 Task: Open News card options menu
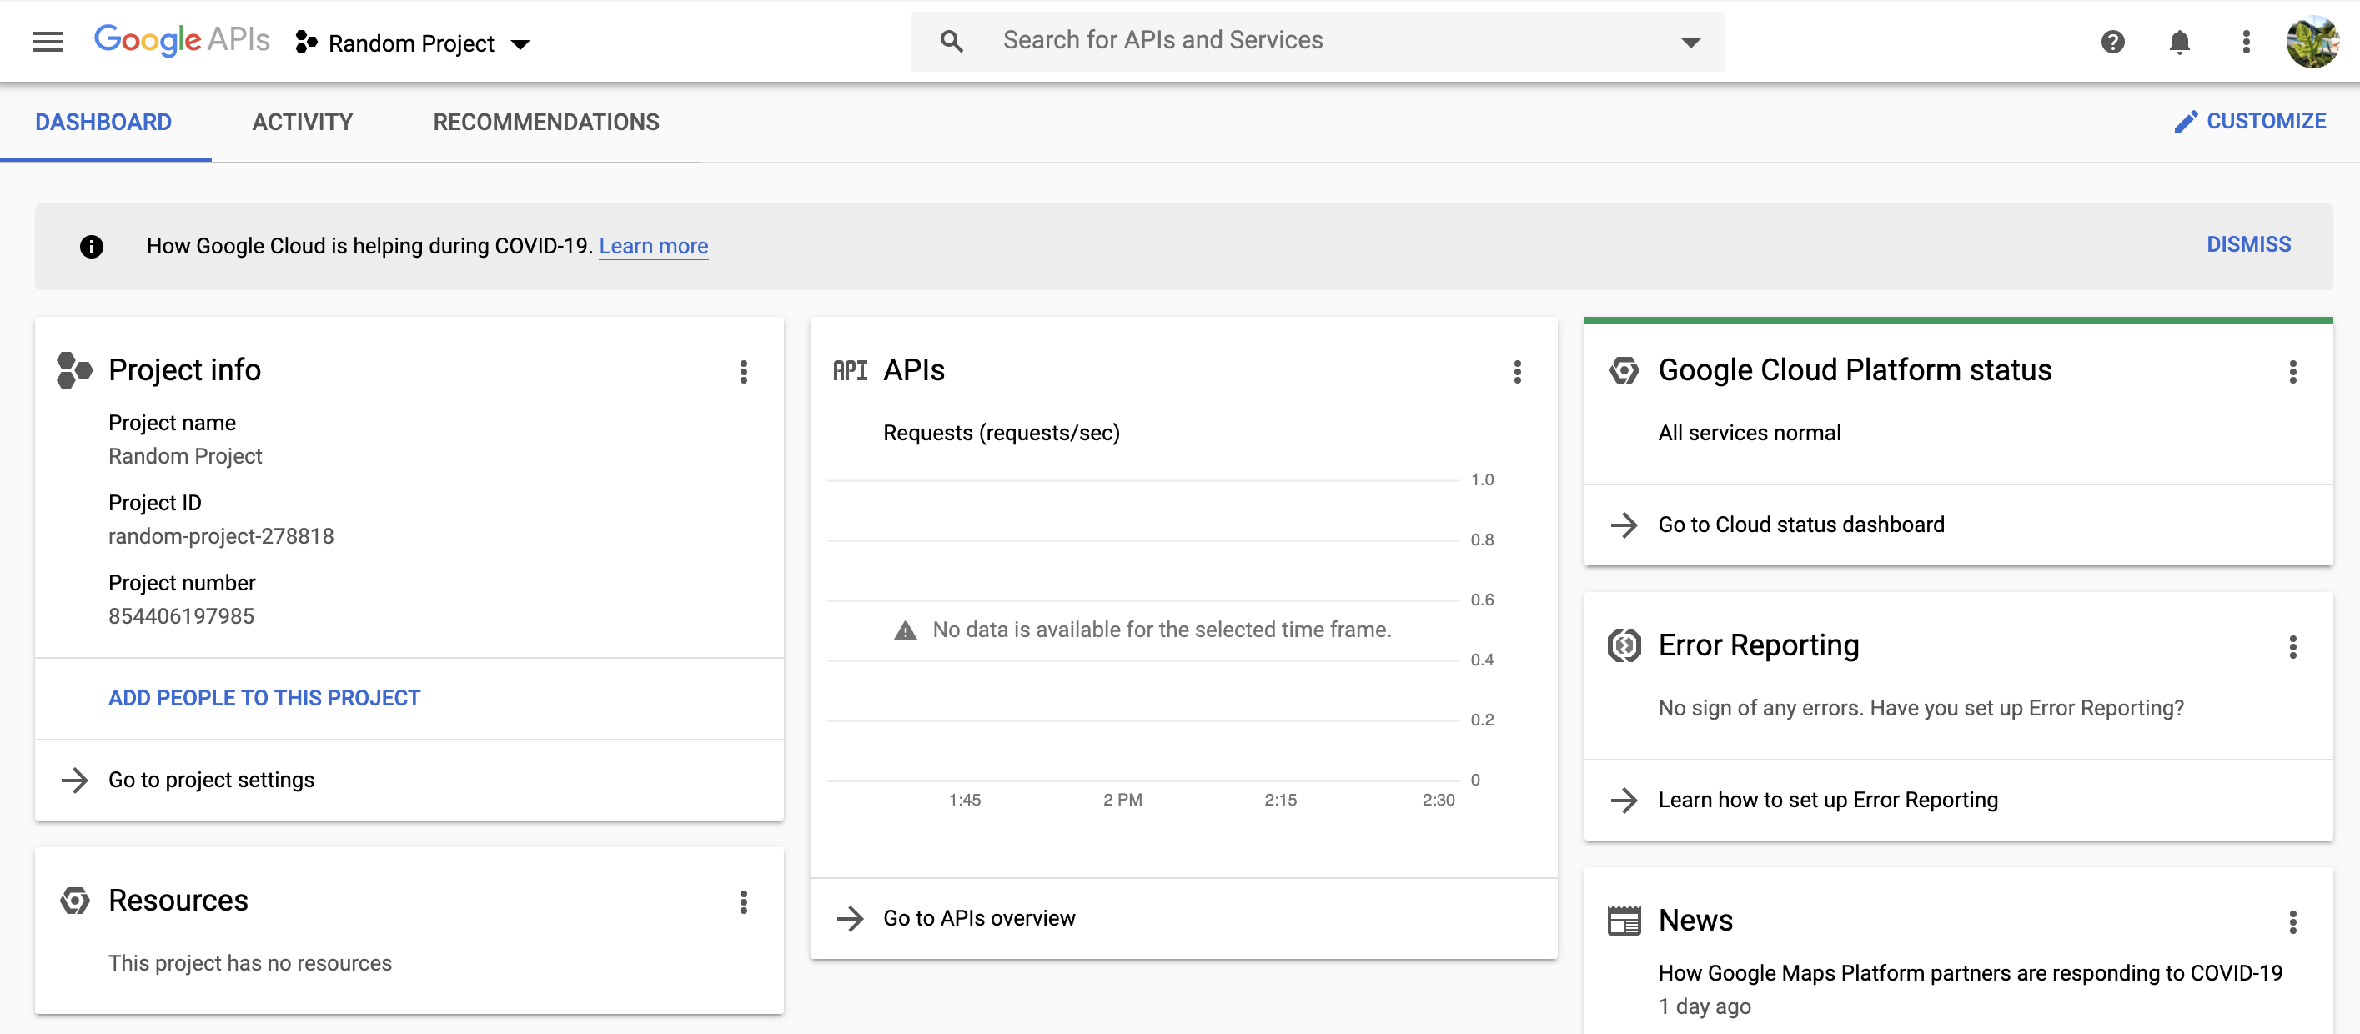tap(2292, 921)
